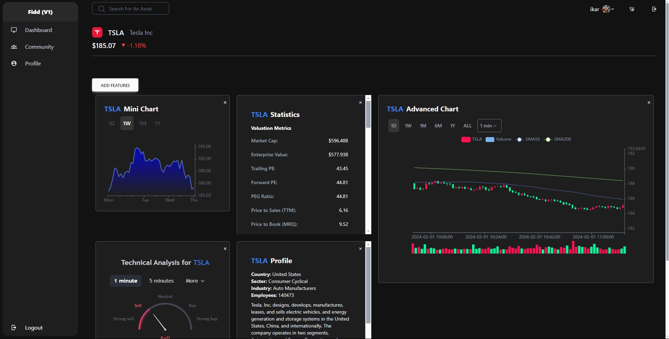The image size is (669, 339).
Task: Click the -1.18% change text
Action: point(137,46)
